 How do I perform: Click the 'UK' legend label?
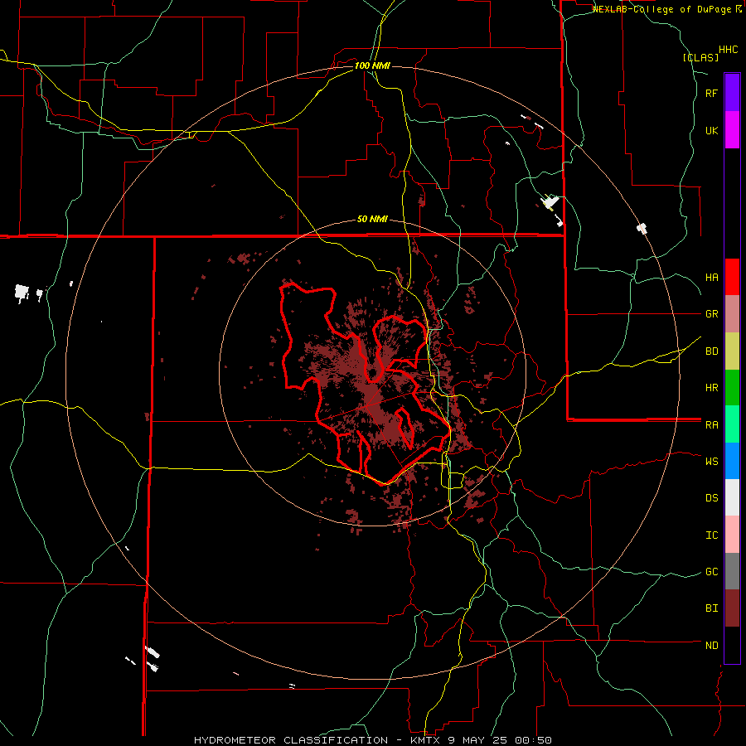click(x=711, y=130)
